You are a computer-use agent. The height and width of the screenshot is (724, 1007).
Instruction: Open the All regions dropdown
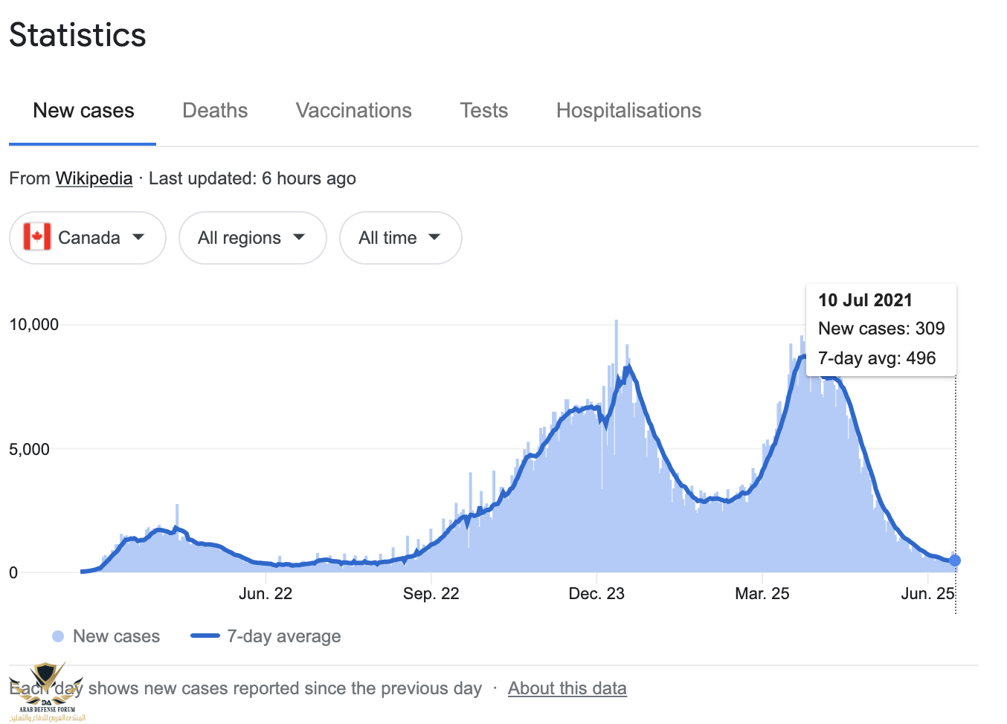252,238
